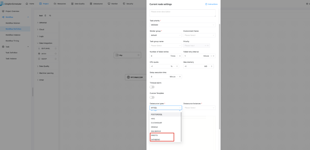Toggle the Timeout alarm switch
The image size is (310, 150).
(x=152, y=87)
